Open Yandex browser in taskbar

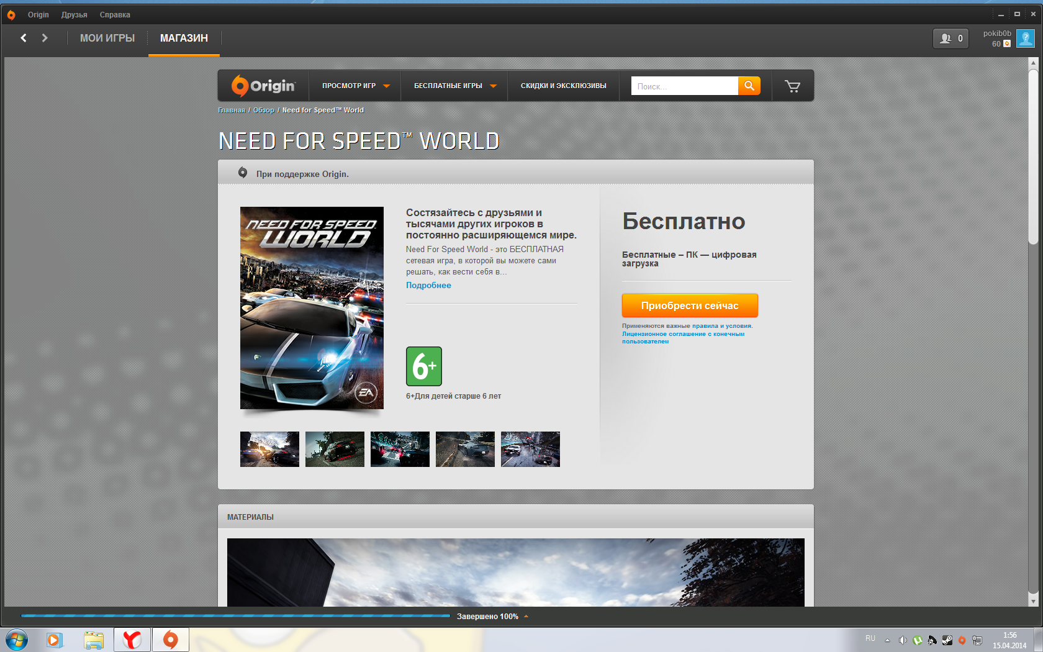pyautogui.click(x=132, y=640)
